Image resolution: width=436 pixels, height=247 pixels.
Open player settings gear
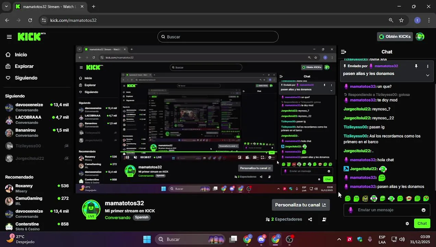[x=270, y=157]
